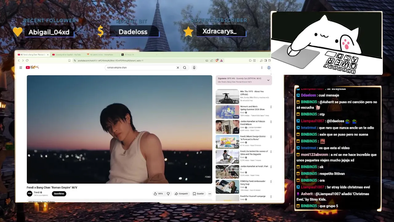This screenshot has height=222, width=394.
Task: Click video title Fendi x Bang Chan Roman Empire
Action: pyautogui.click(x=52, y=187)
